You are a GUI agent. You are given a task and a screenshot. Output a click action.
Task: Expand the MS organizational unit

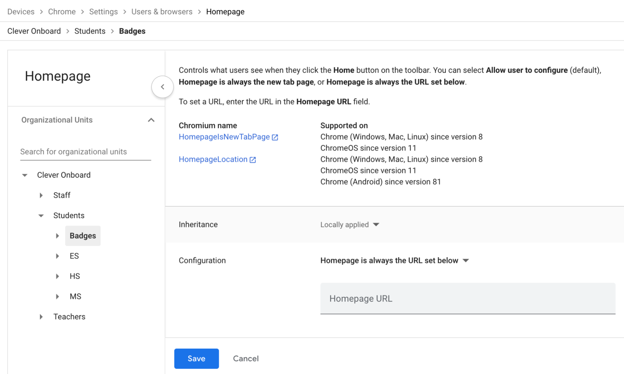point(57,296)
